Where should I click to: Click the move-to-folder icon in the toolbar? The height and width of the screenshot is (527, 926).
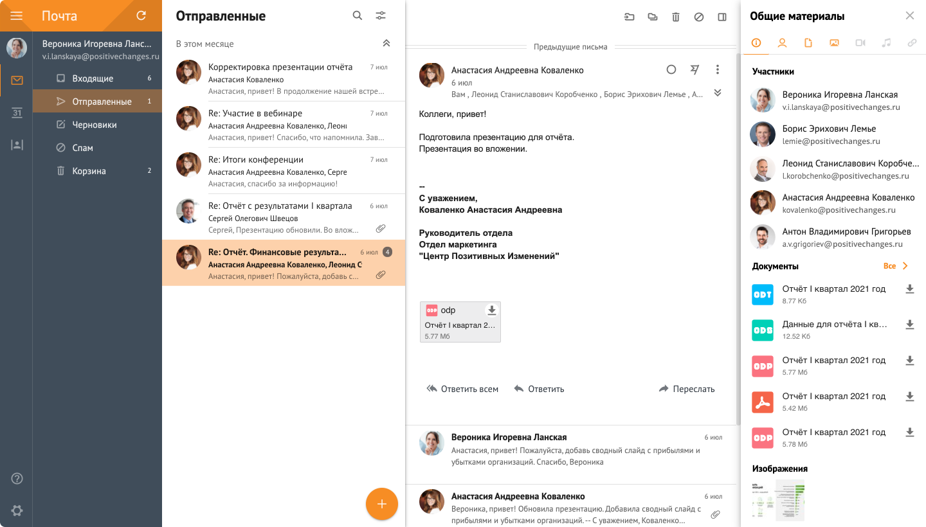point(630,17)
